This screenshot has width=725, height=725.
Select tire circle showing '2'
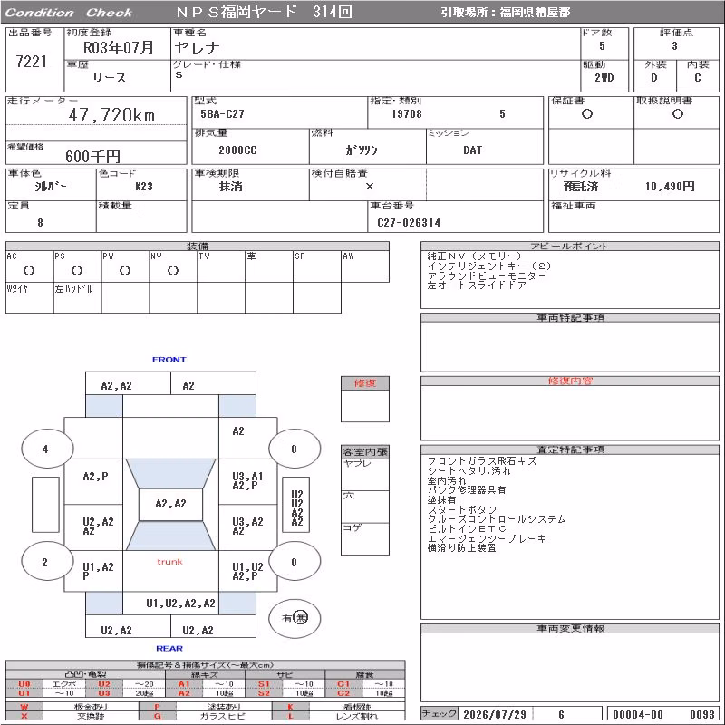click(47, 562)
